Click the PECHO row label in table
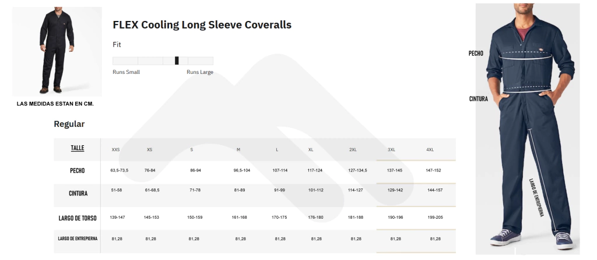The image size is (597, 260). coord(78,170)
